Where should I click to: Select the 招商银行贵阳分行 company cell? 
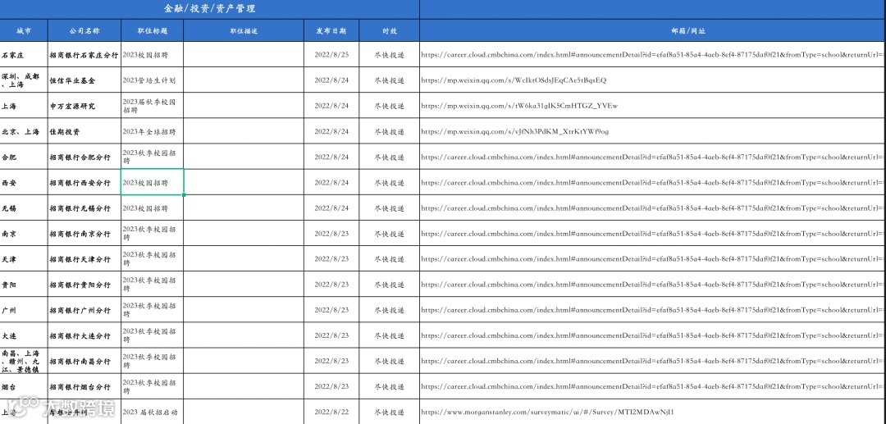tap(84, 285)
